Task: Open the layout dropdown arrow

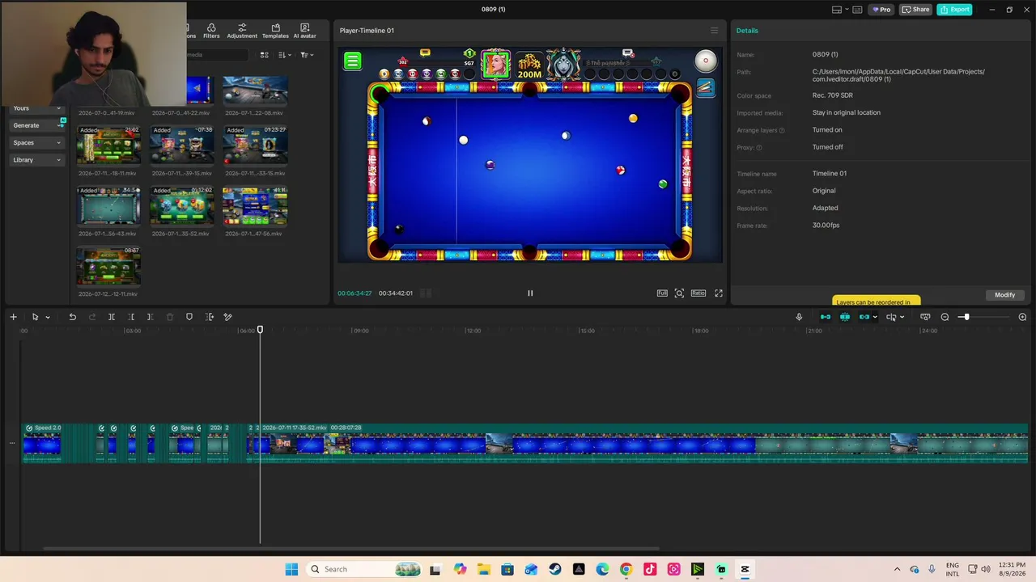Action: 847,10
